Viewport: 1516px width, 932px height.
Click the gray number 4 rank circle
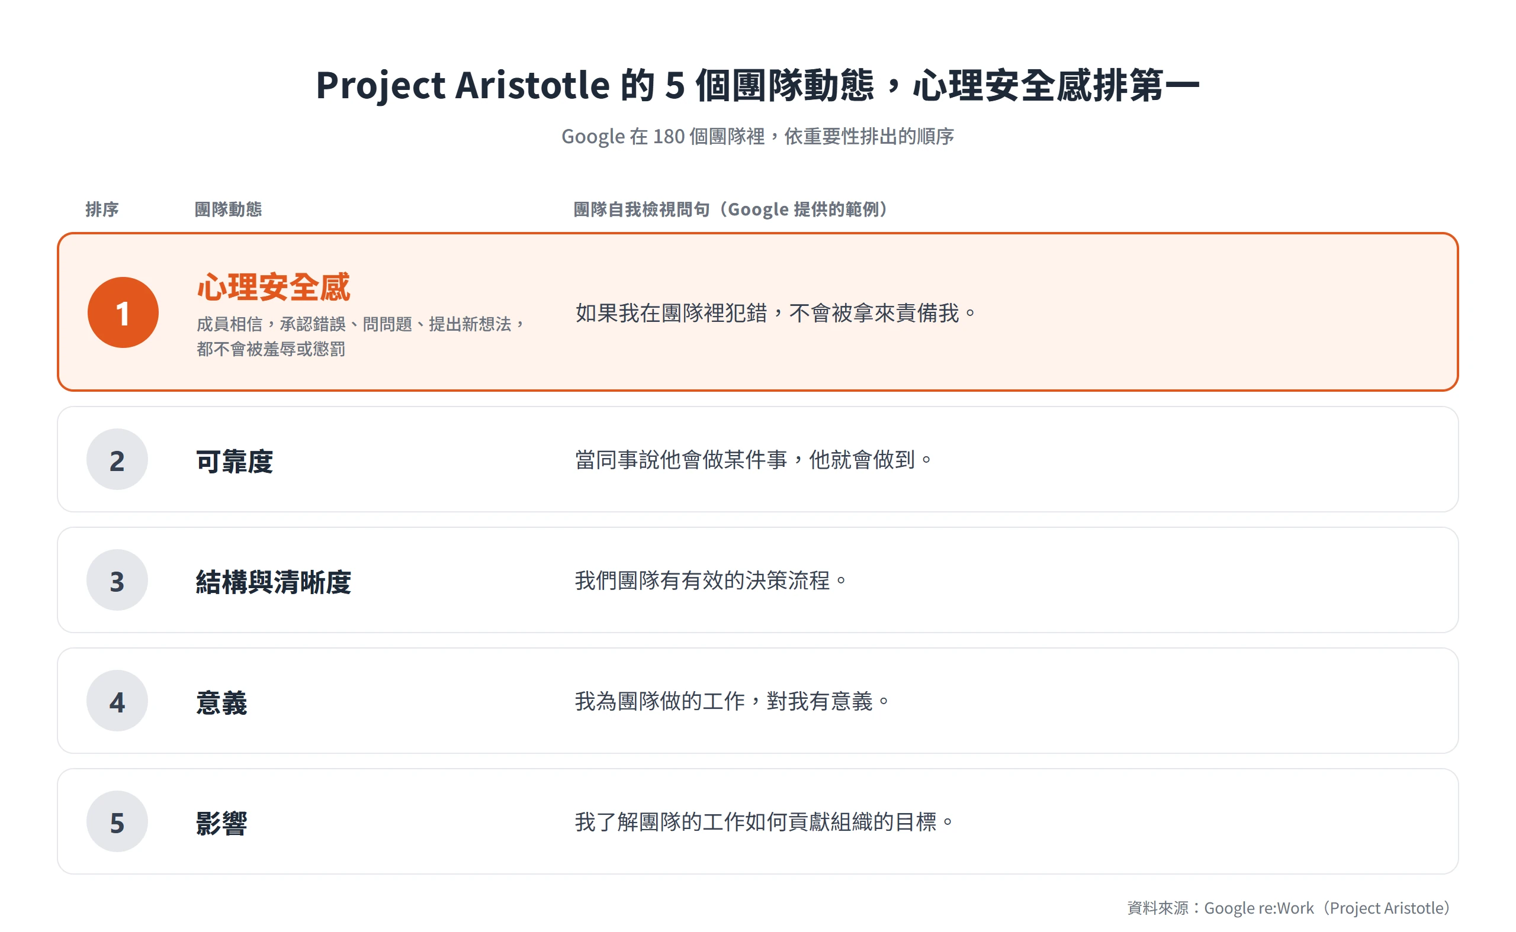pos(117,701)
